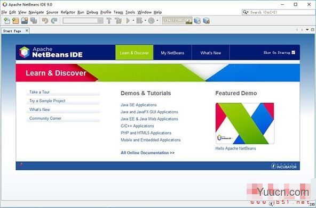Viewport: 316px width, 208px height.
Task: Open the project configuration combo box
Action: click(83, 20)
